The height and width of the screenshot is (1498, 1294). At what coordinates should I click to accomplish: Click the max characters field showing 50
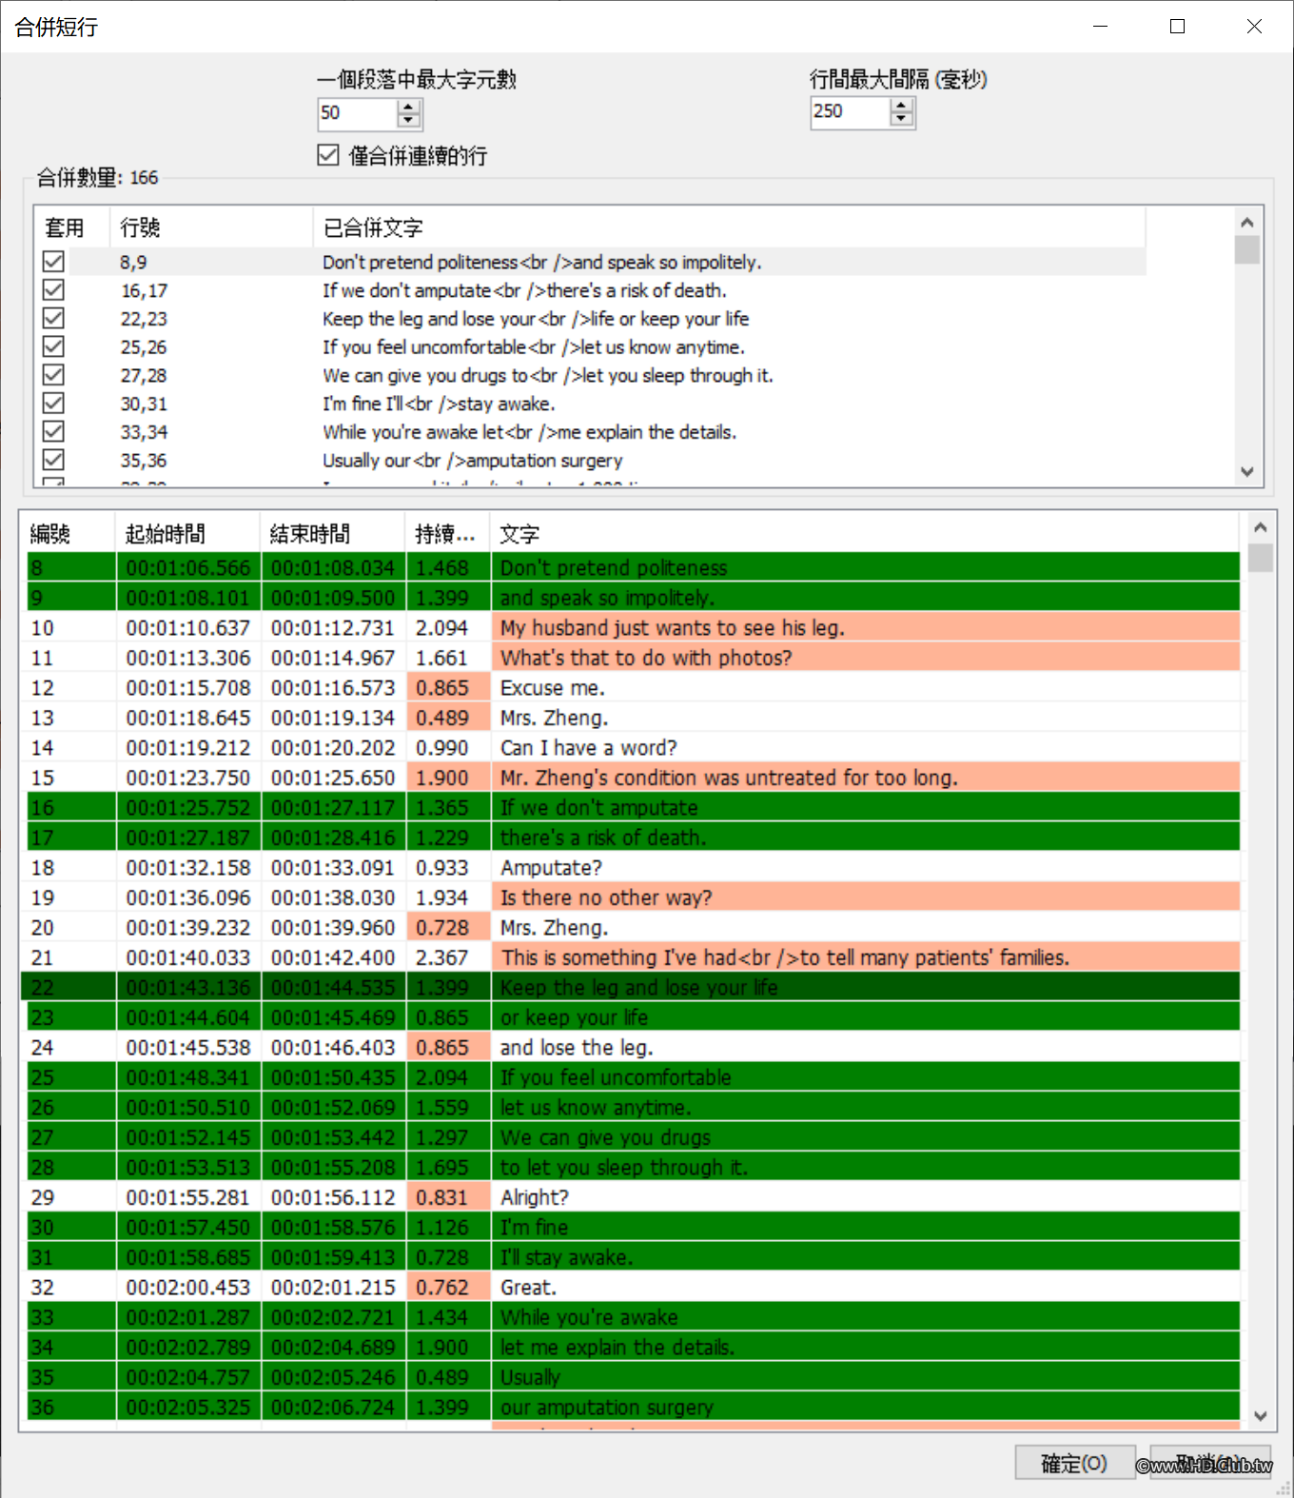(357, 113)
